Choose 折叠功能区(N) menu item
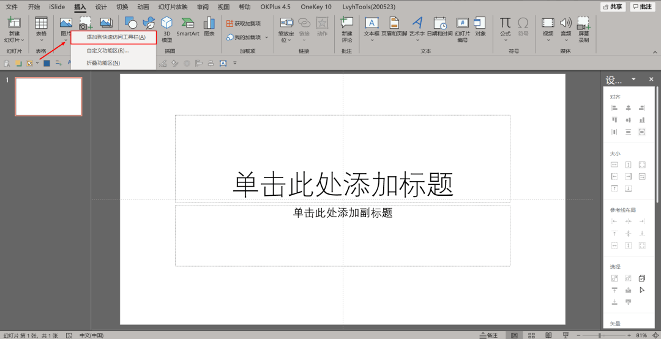 pos(103,63)
